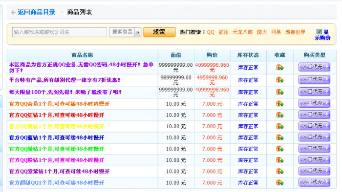Select hot search term QQ
342x192 pixels.
tap(211, 32)
